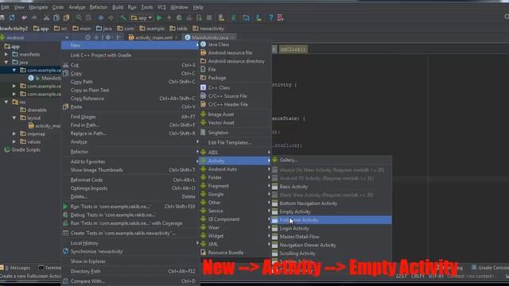This screenshot has width=509, height=286.
Task: Click the java breadcrumb in navigation bar
Action: click(104, 29)
